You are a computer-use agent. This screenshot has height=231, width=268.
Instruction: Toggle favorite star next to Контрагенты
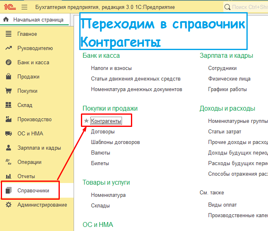(86, 121)
